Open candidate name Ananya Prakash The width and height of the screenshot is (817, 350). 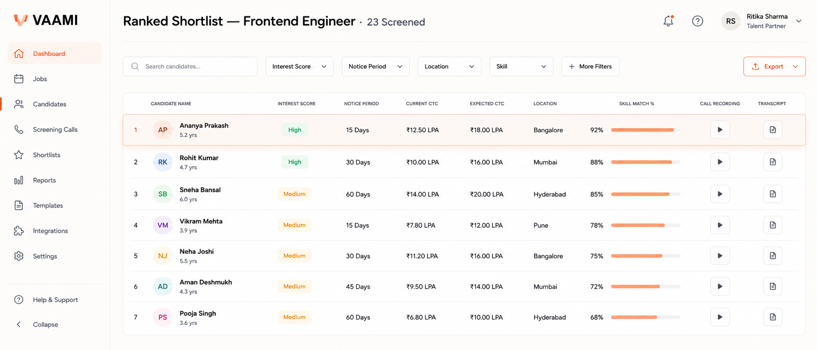pos(204,125)
